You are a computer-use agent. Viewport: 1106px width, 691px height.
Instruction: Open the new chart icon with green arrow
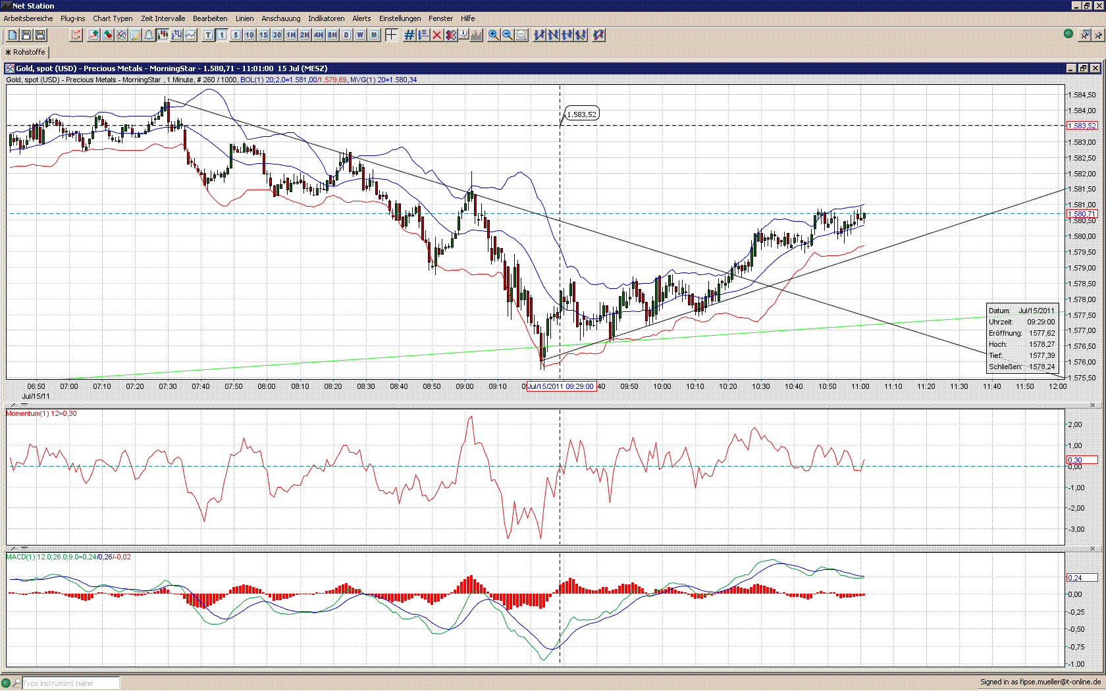pos(94,35)
